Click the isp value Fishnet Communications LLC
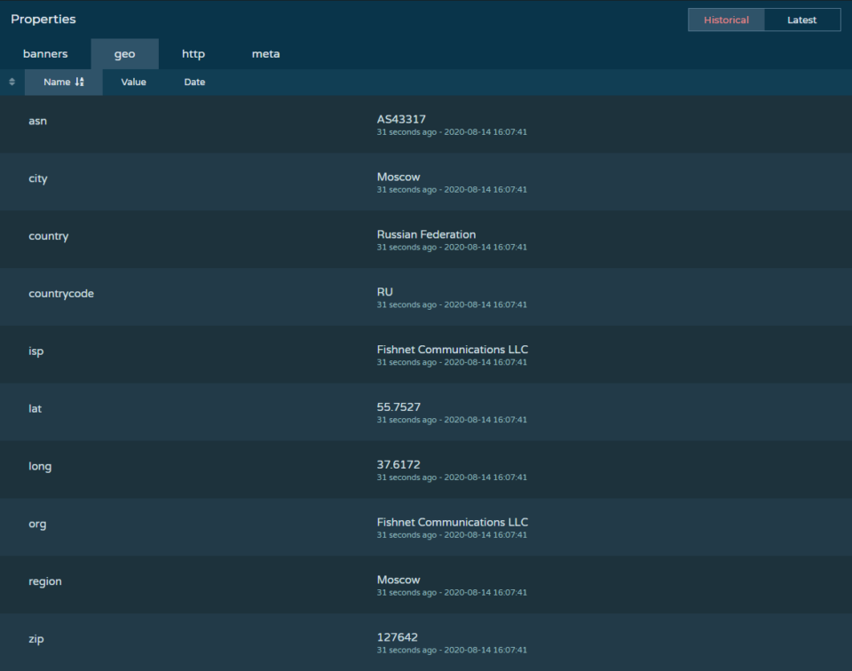852x671 pixels. [452, 350]
